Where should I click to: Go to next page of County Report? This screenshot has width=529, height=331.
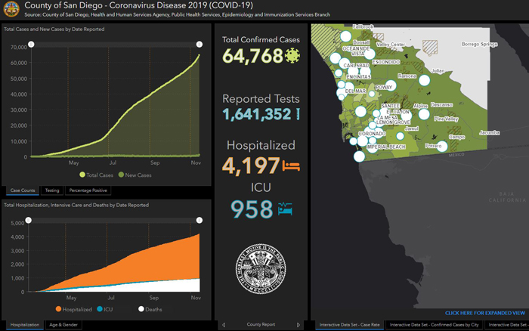pyautogui.click(x=299, y=325)
